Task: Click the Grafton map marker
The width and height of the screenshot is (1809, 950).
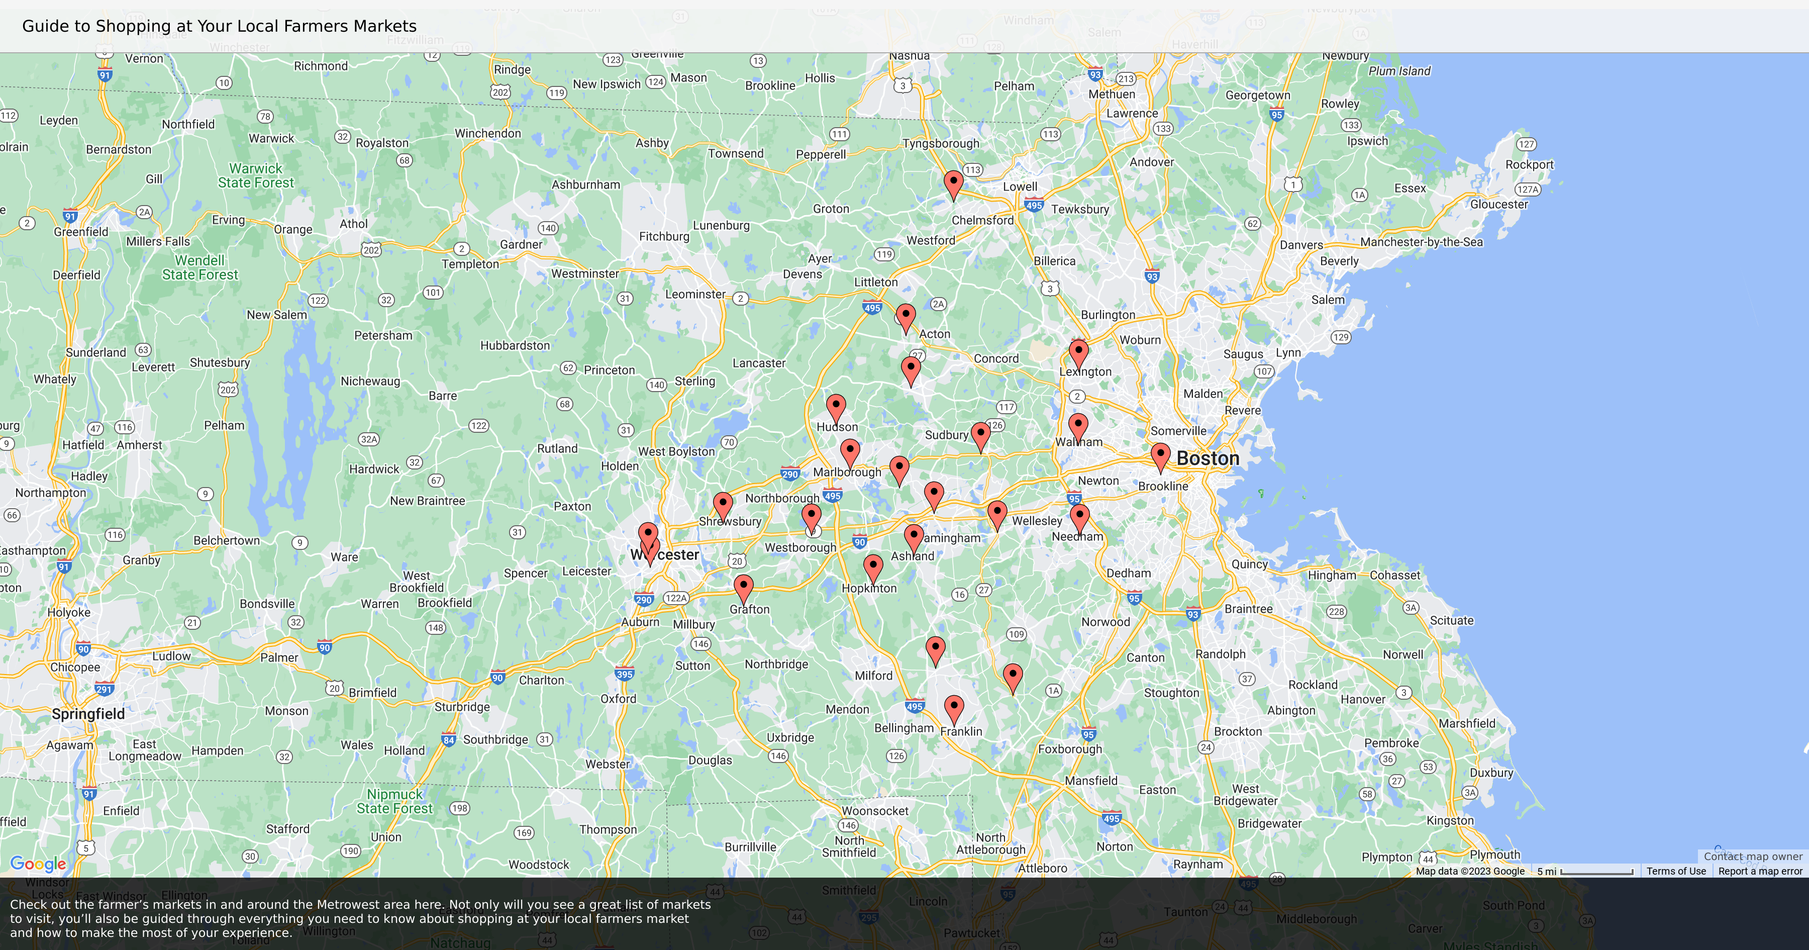Action: (743, 590)
